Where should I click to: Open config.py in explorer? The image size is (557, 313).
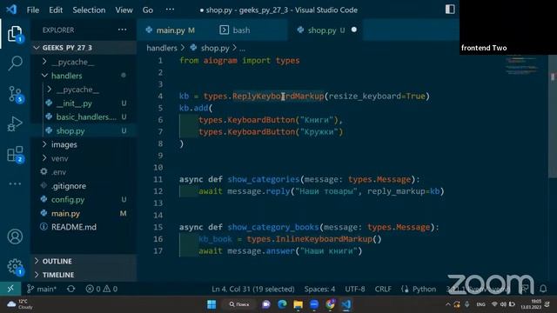pos(68,199)
